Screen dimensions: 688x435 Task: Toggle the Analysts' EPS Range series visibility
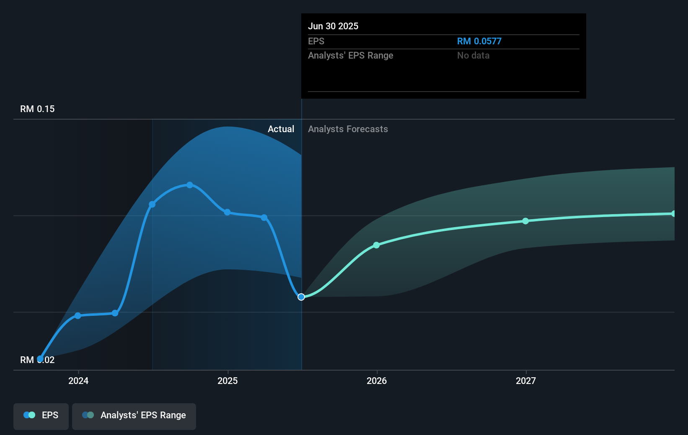coord(134,415)
